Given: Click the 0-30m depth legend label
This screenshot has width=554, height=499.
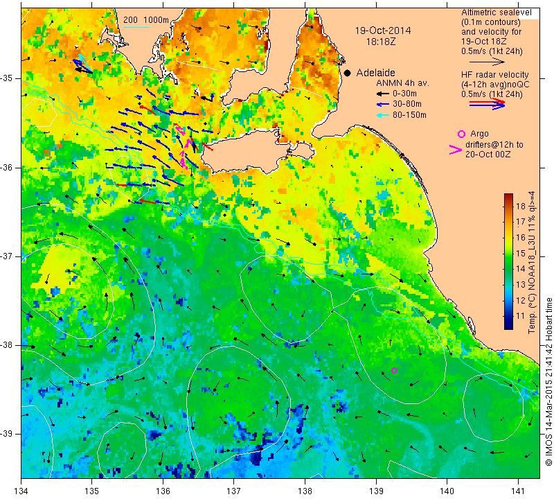Looking at the screenshot, I should point(404,94).
